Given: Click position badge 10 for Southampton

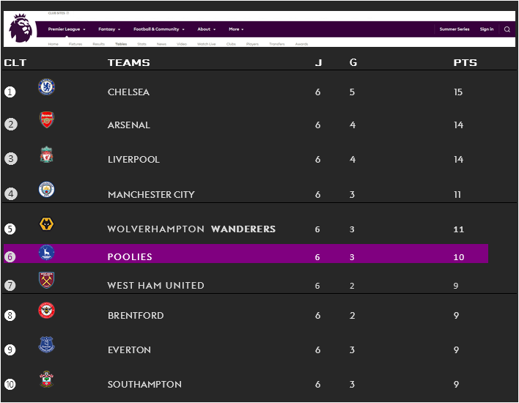Looking at the screenshot, I should (10, 385).
